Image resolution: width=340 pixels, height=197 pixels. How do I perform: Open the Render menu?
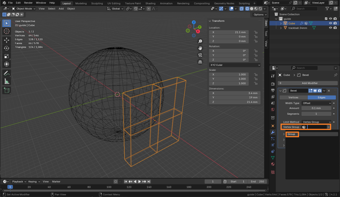click(x=28, y=3)
